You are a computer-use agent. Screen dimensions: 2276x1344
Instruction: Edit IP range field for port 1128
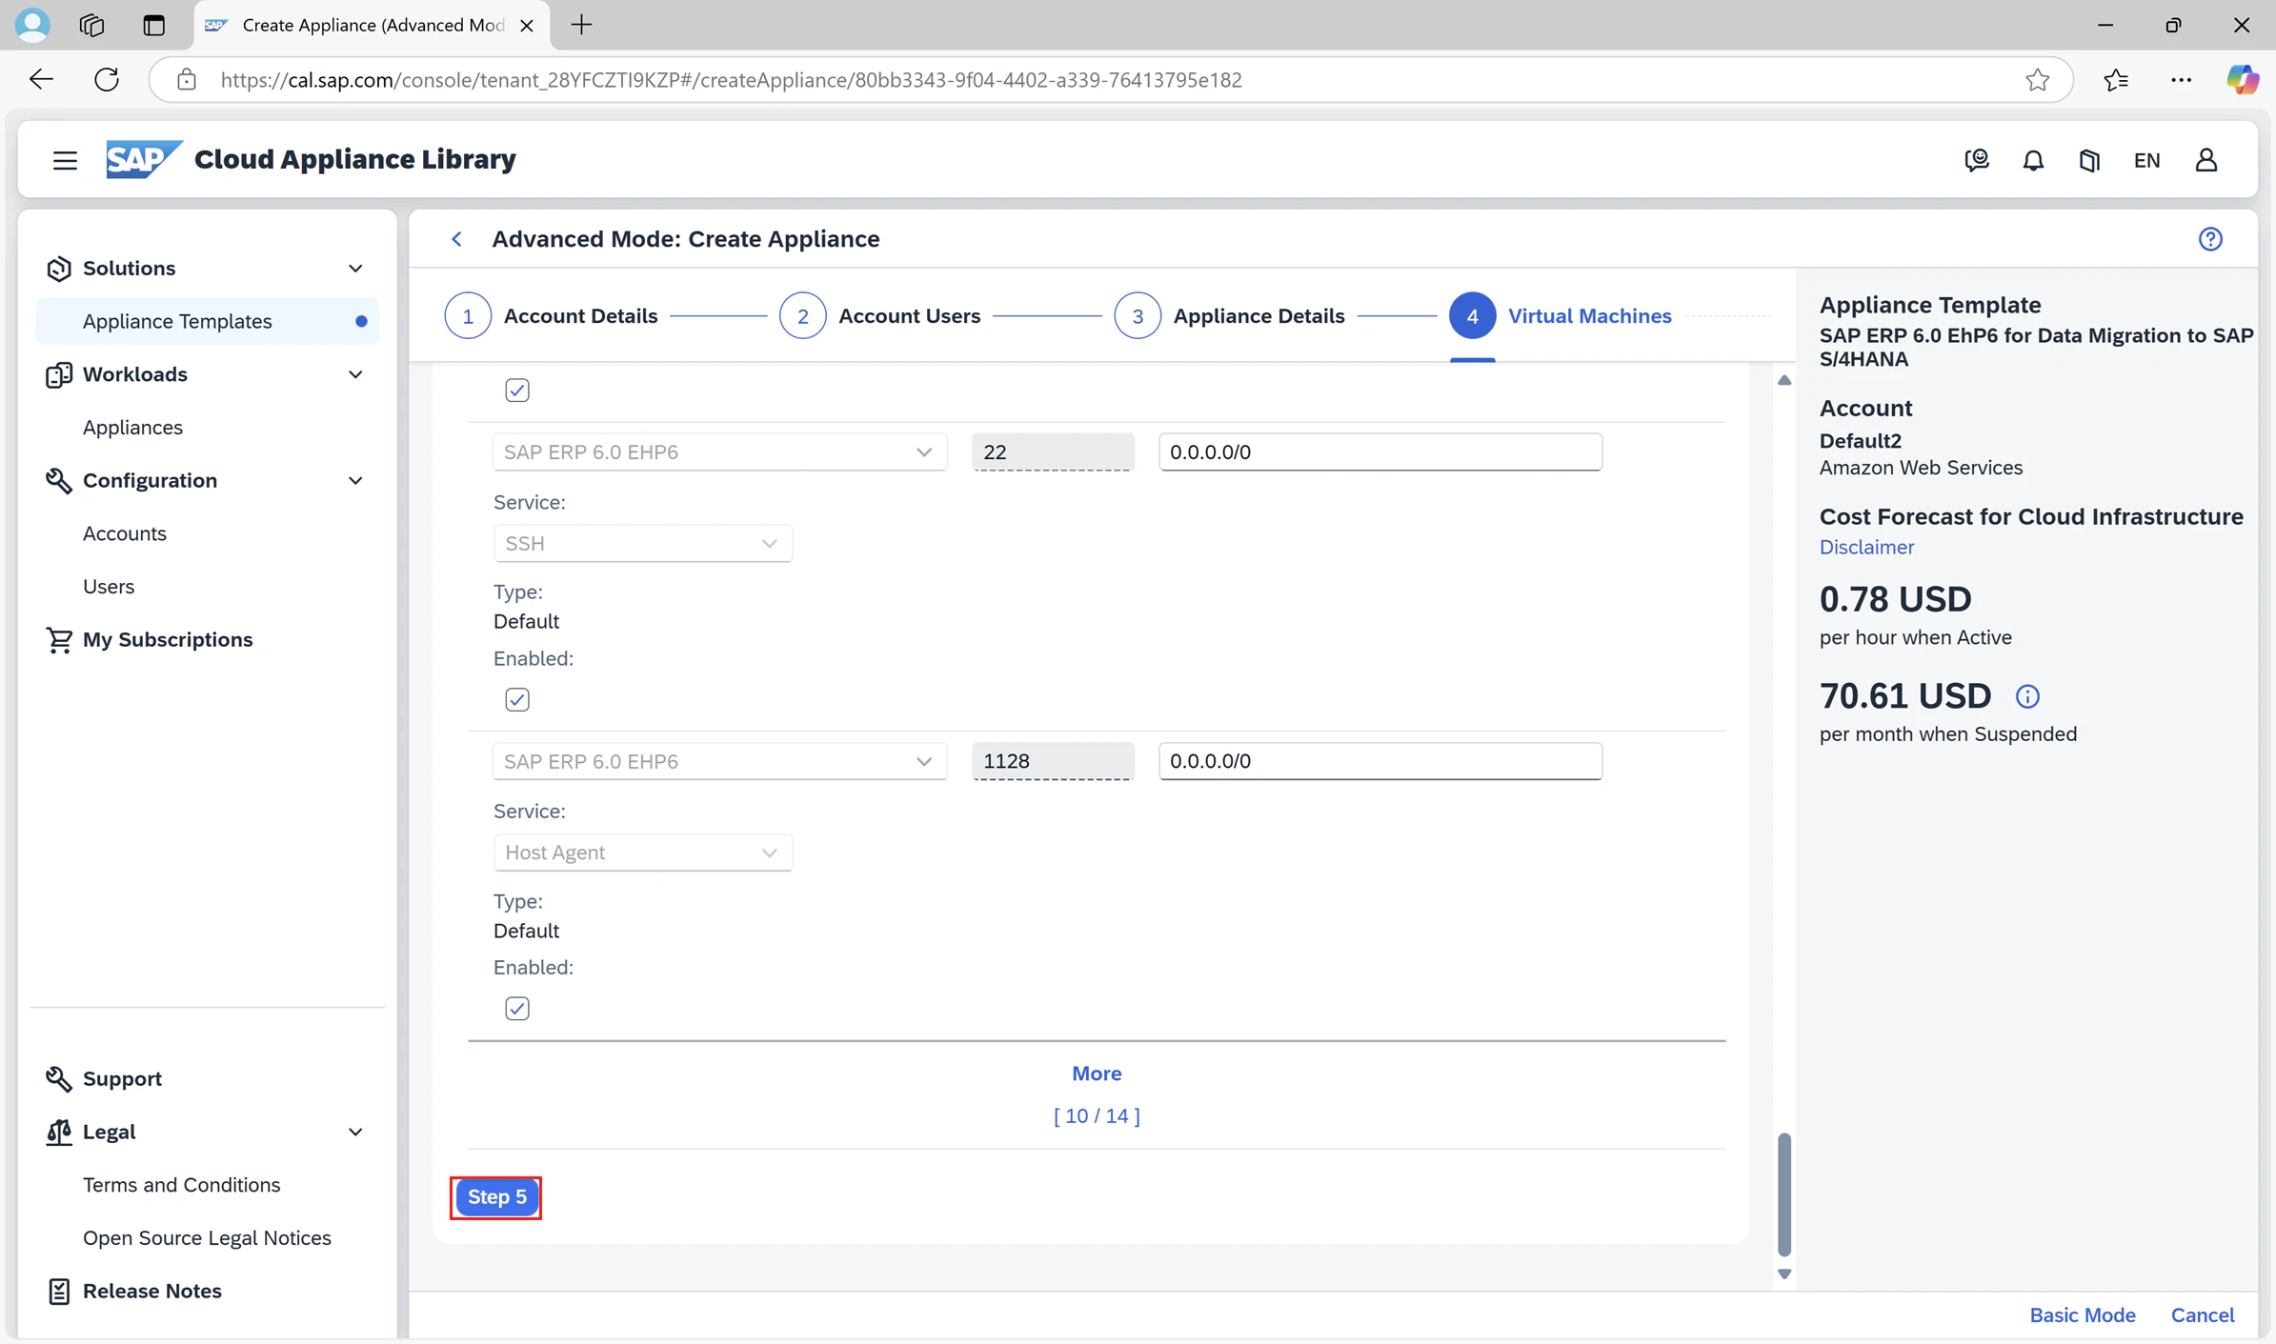(1380, 761)
